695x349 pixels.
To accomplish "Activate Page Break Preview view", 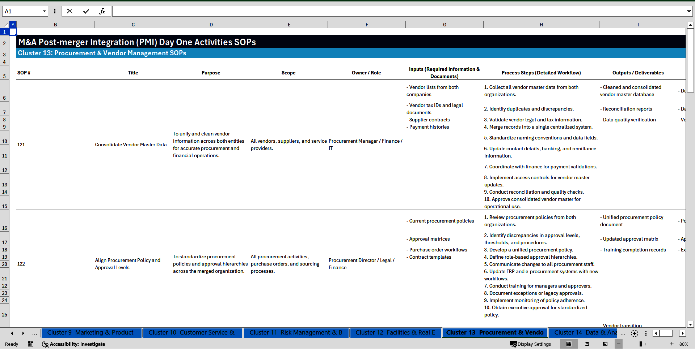I will [x=605, y=344].
